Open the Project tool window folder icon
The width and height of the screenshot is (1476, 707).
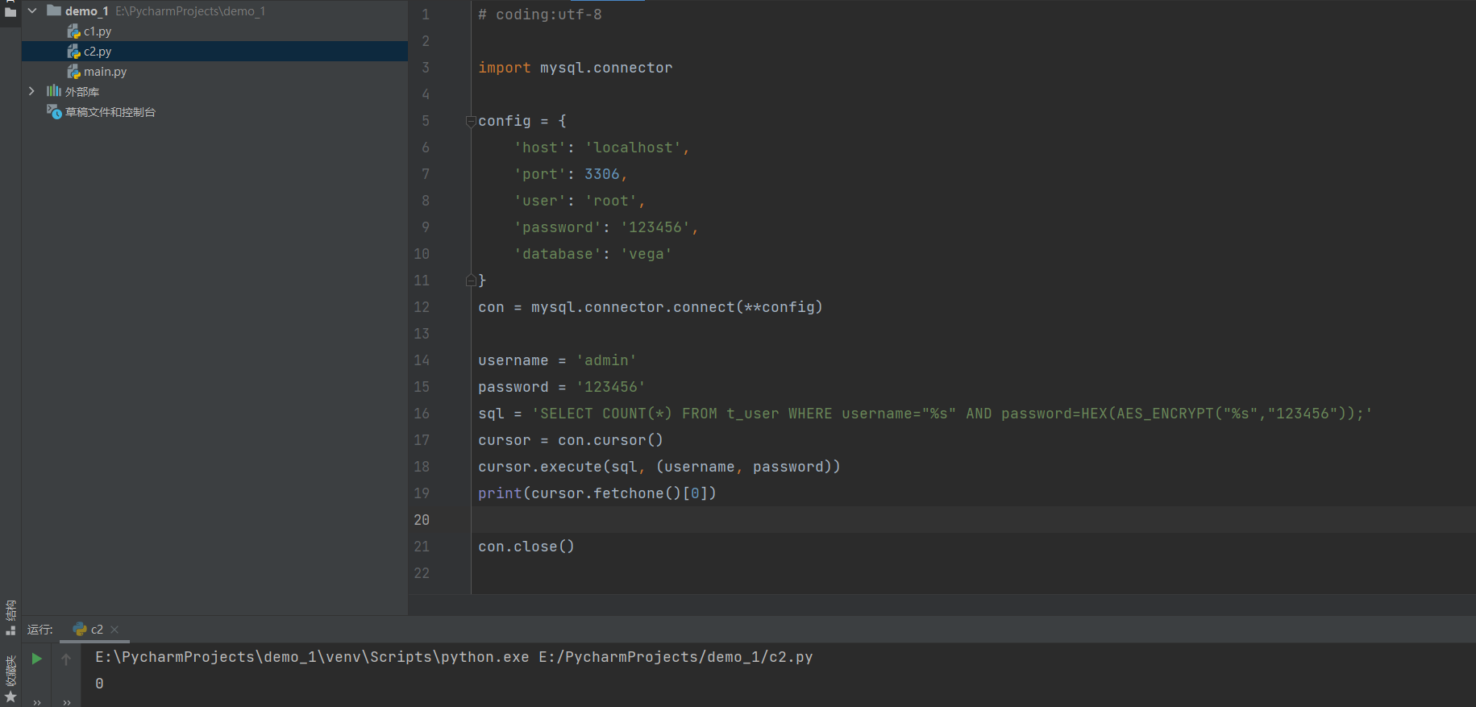(10, 12)
